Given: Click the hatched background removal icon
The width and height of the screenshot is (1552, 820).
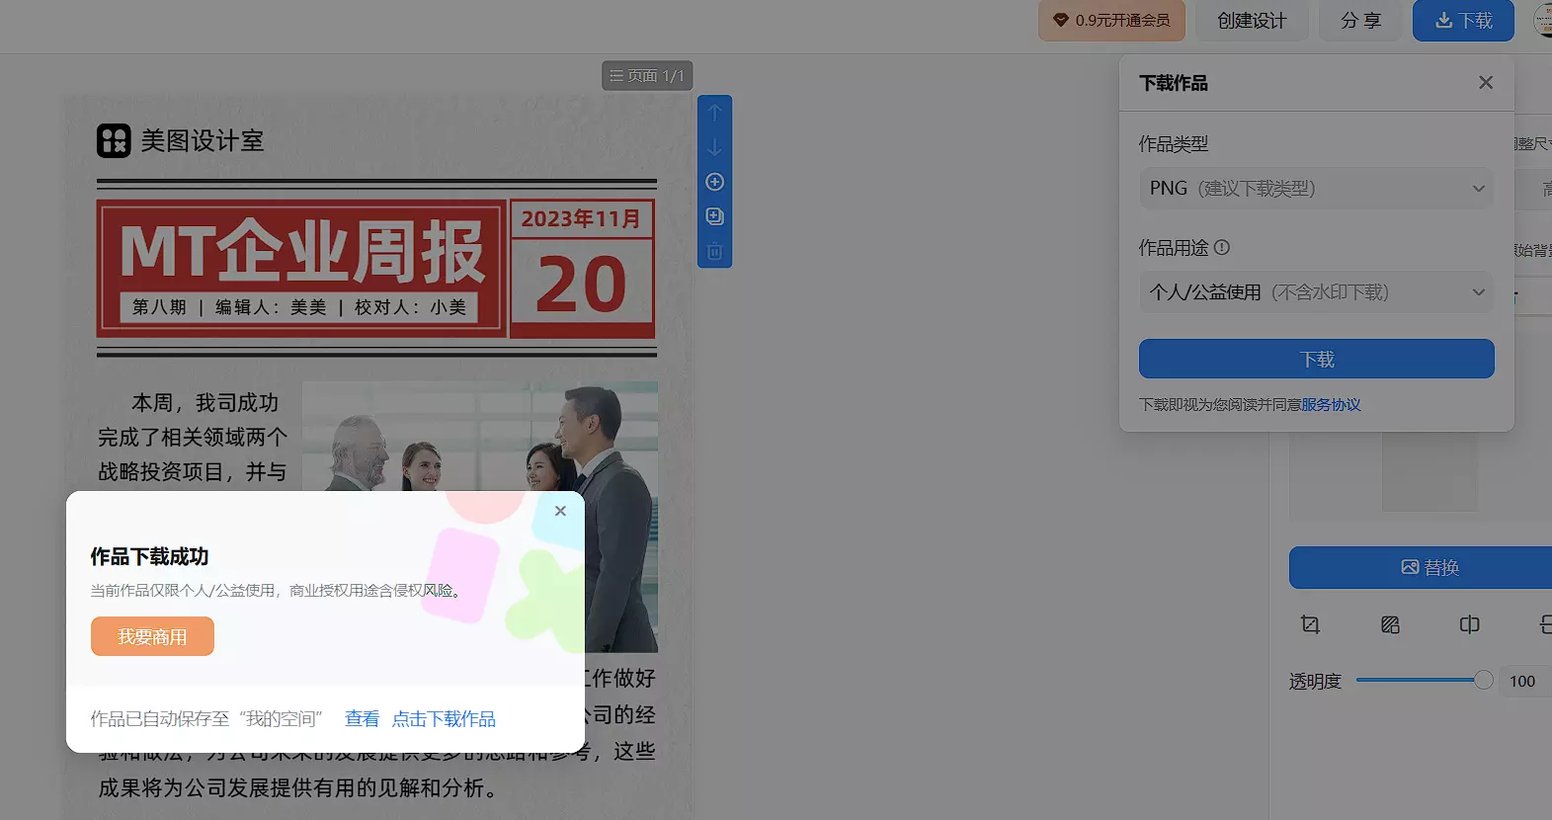Looking at the screenshot, I should 1390,624.
